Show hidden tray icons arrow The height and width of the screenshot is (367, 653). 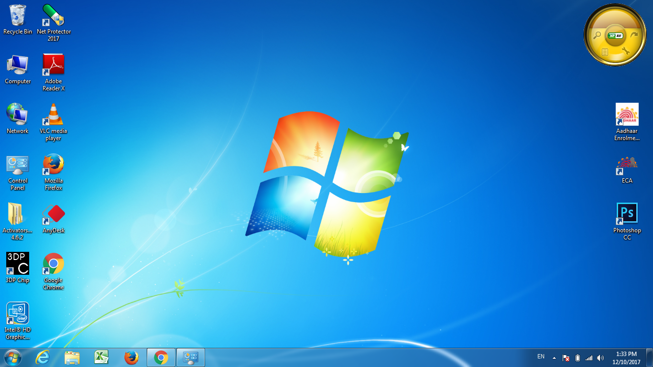[x=554, y=358]
